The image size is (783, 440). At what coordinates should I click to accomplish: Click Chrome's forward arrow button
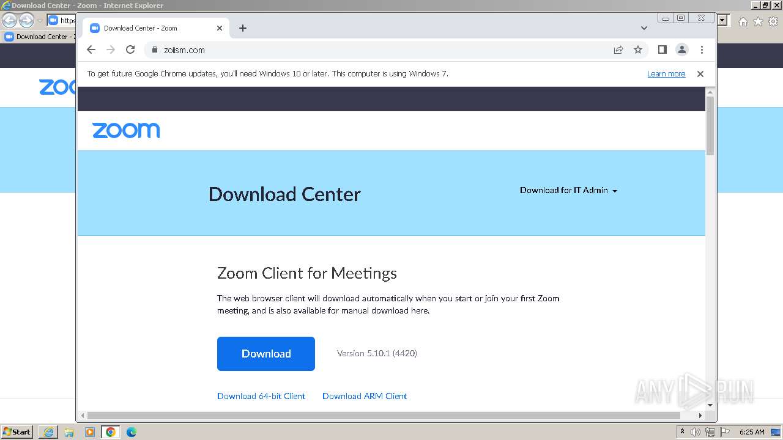(111, 50)
